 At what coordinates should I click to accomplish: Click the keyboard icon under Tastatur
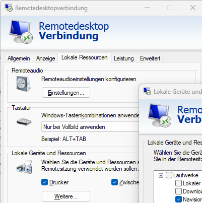tap(24, 121)
